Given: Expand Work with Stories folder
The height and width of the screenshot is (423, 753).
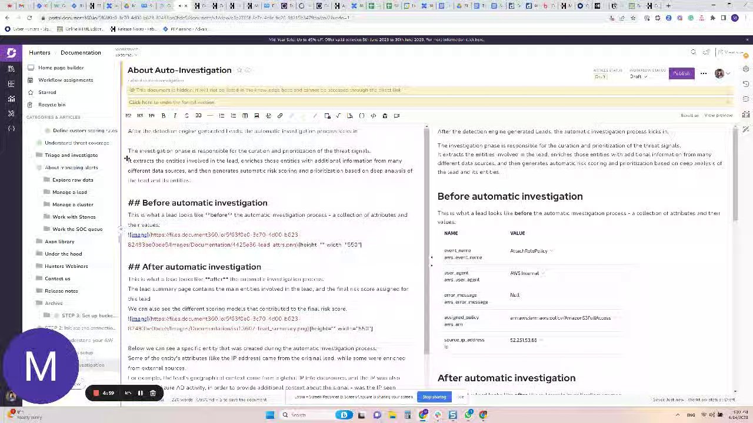Looking at the screenshot, I should point(74,217).
